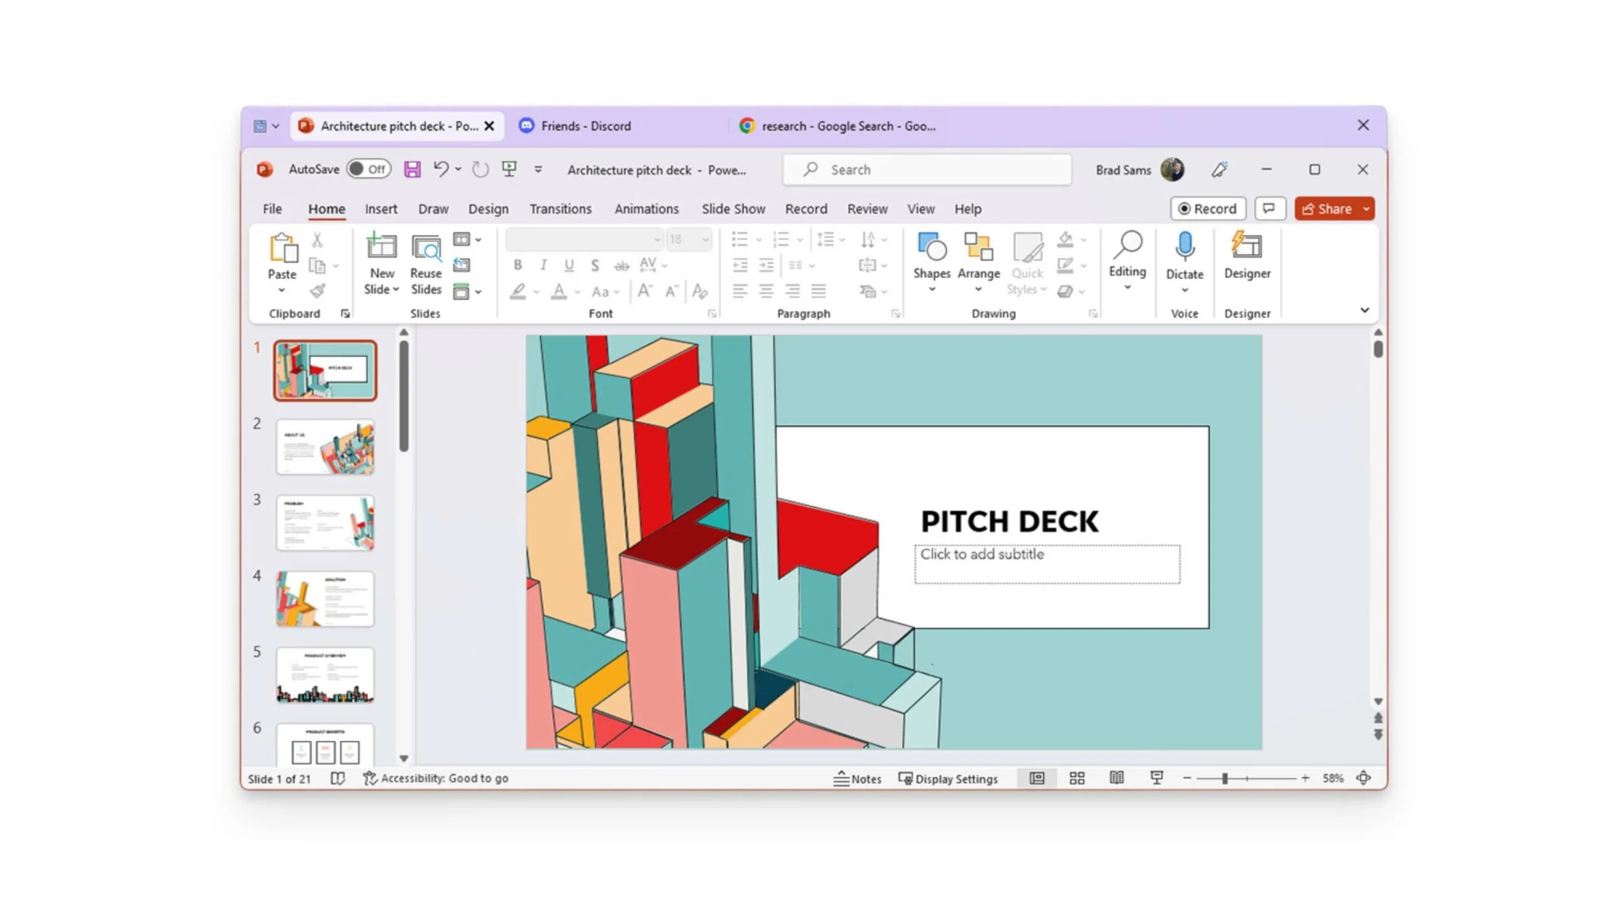
Task: Click the Arrange objects icon
Action: click(x=979, y=246)
